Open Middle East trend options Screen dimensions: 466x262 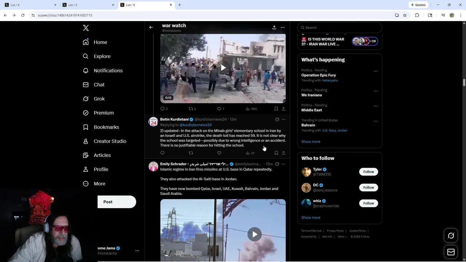pyautogui.click(x=376, y=106)
